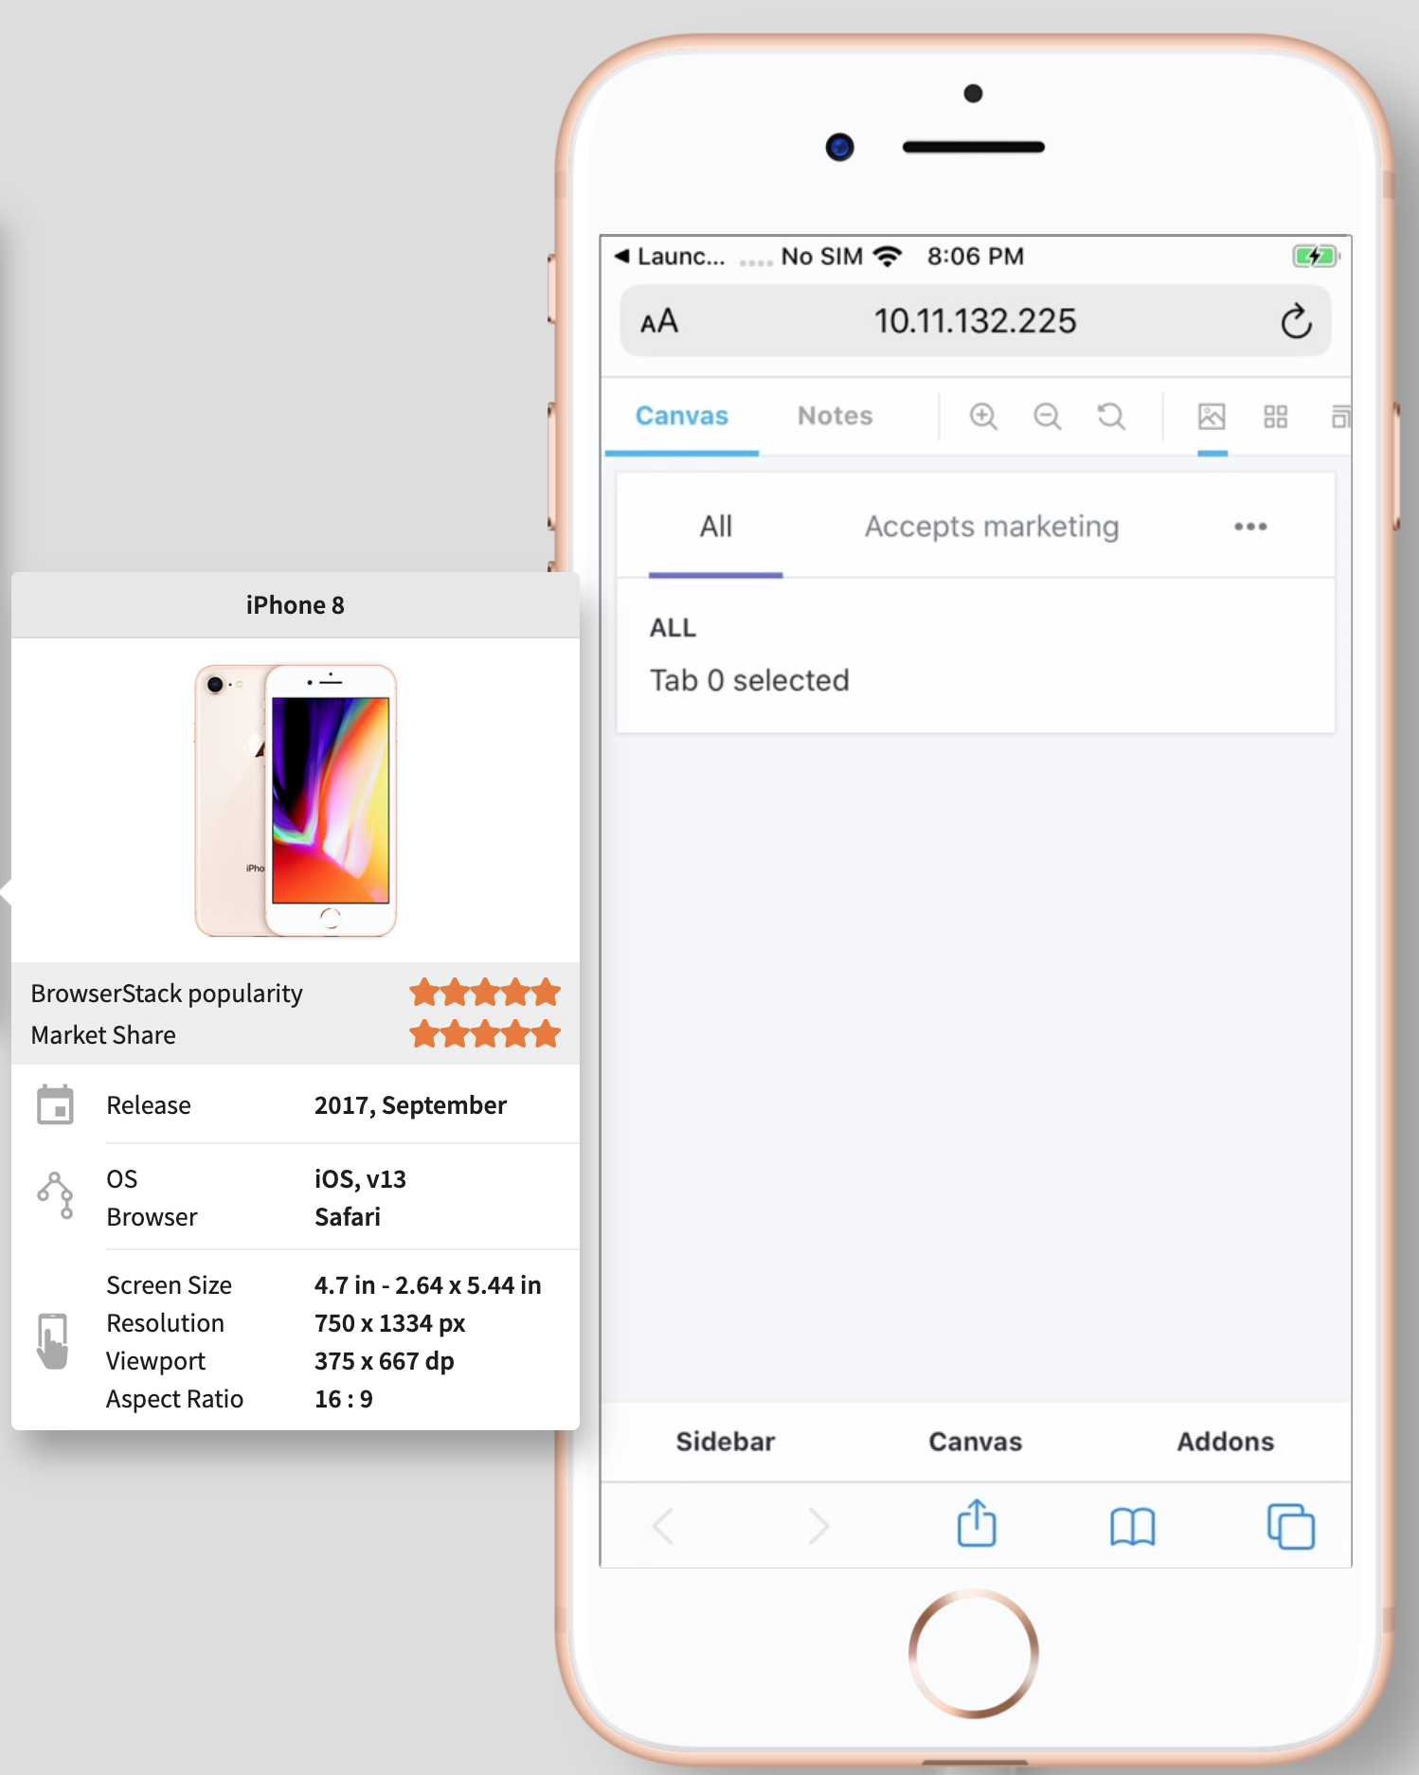Screen dimensions: 1419x1775
Task: Click the Market Share star rating
Action: tap(485, 1034)
